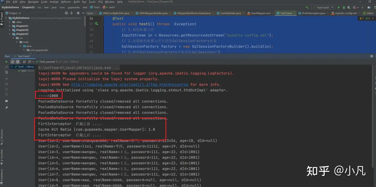The image size is (376, 187).
Task: Open the Test1.test1 run configuration dropdown
Action: [x=323, y=8]
